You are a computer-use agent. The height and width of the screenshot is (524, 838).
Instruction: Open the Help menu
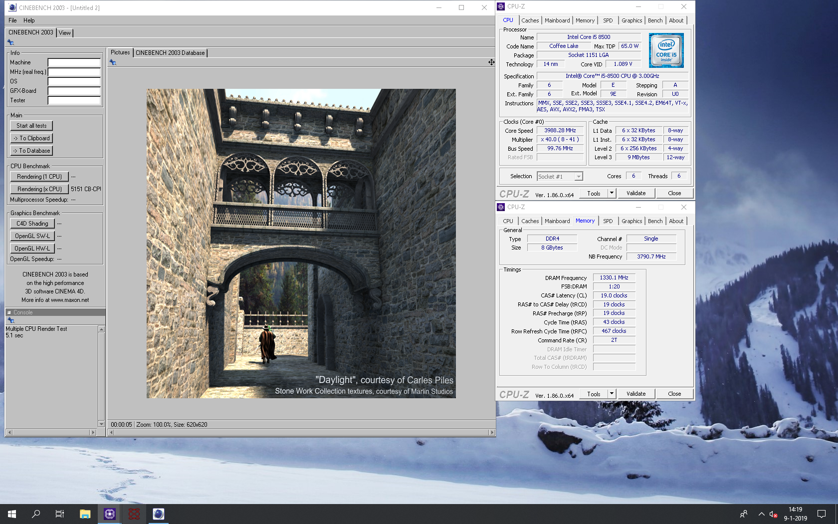[29, 20]
